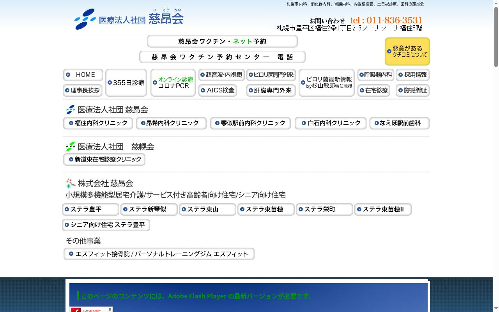Visit 昂希内科クリニック link
This screenshot has height=312, width=499.
pyautogui.click(x=171, y=123)
